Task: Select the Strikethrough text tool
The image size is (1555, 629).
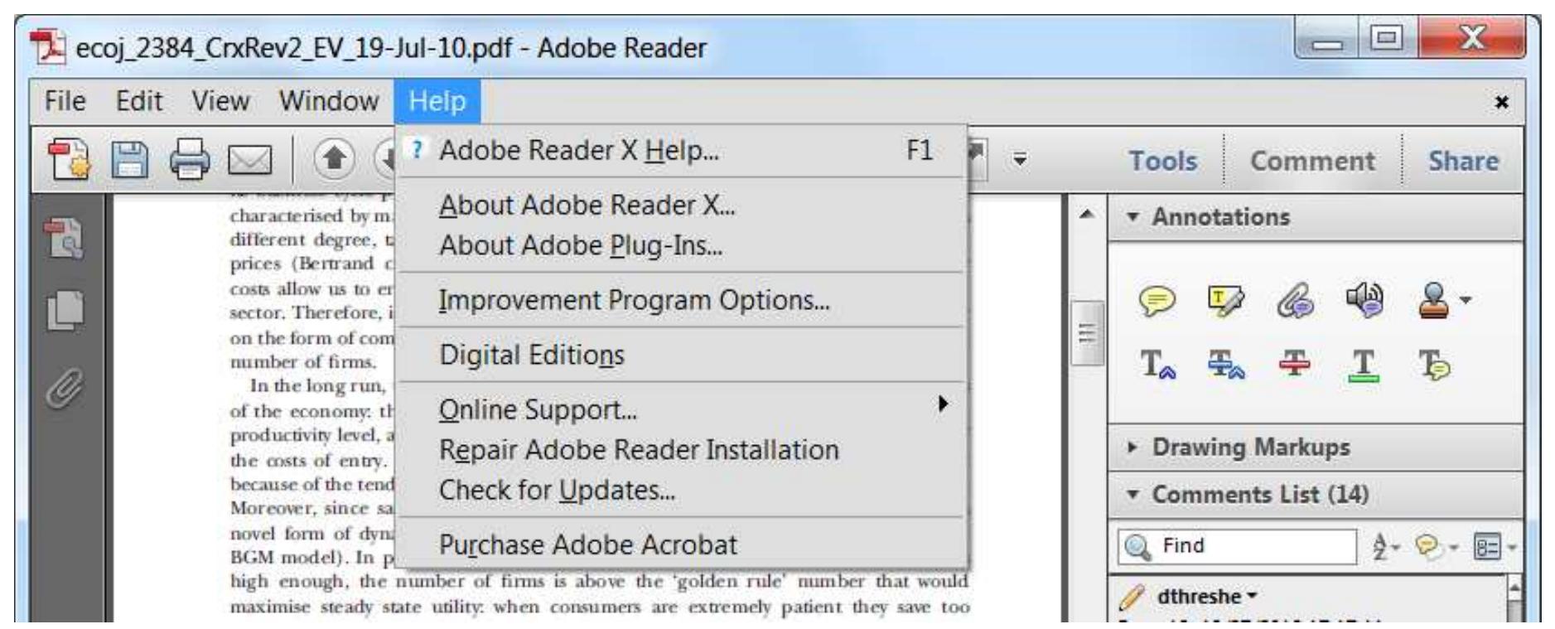Action: pyautogui.click(x=1293, y=365)
